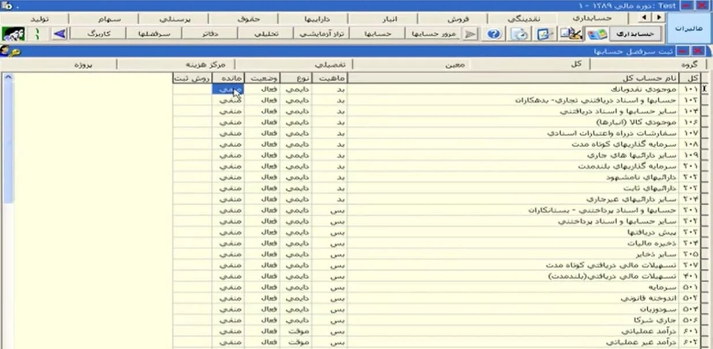Open the colorful modules icon beside حسابداری button
The width and height of the screenshot is (713, 349).
(x=597, y=34)
